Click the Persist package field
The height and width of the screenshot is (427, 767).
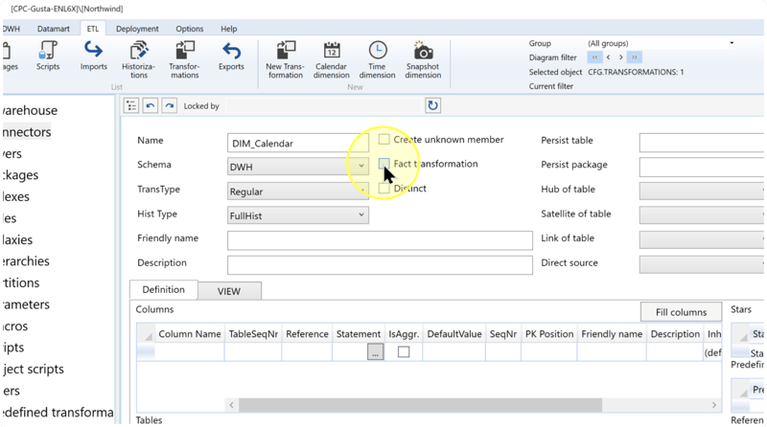(702, 168)
